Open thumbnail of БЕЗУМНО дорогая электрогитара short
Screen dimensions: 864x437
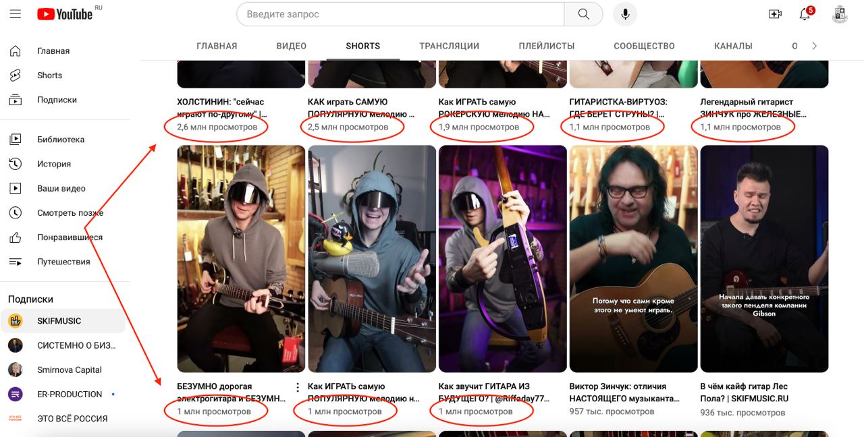coord(241,259)
